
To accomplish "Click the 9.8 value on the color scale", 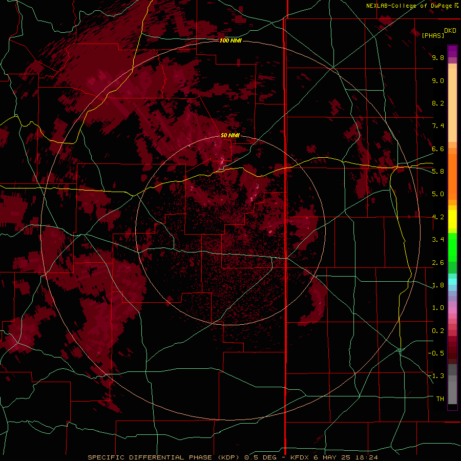I will (x=438, y=57).
